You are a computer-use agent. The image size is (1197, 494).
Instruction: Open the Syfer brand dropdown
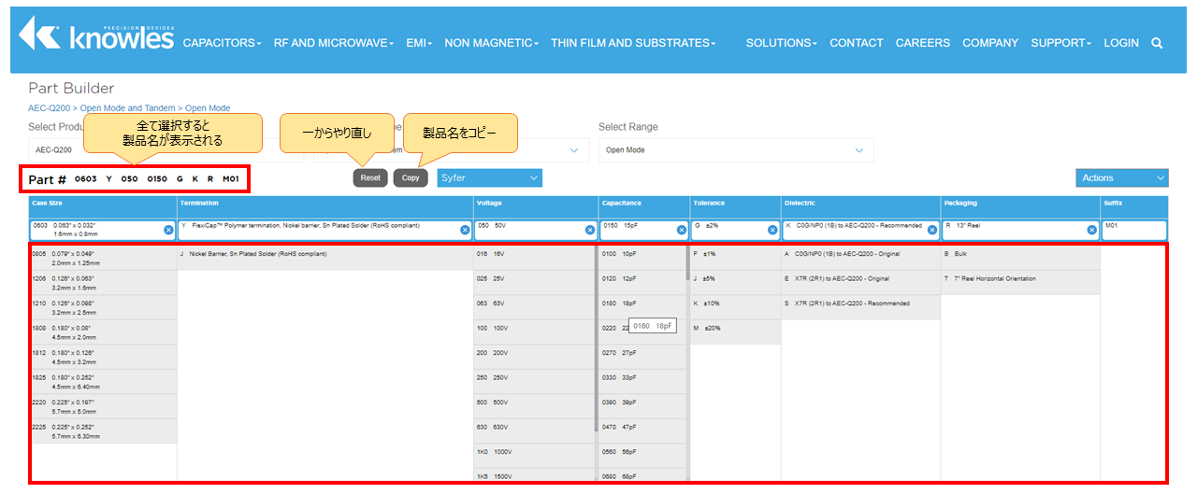489,177
